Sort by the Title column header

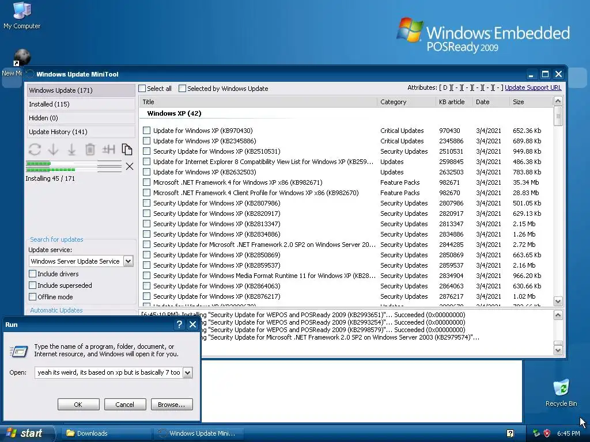[x=258, y=102]
